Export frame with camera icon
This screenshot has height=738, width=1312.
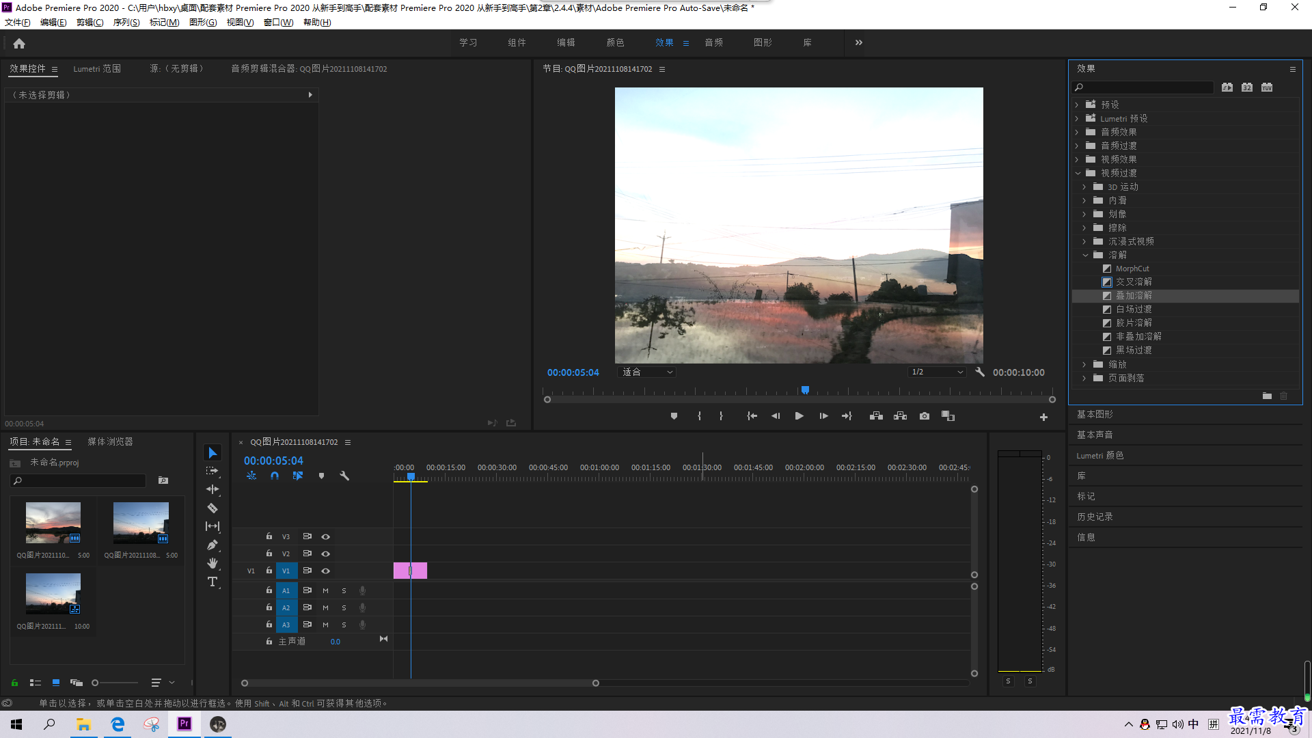point(925,416)
